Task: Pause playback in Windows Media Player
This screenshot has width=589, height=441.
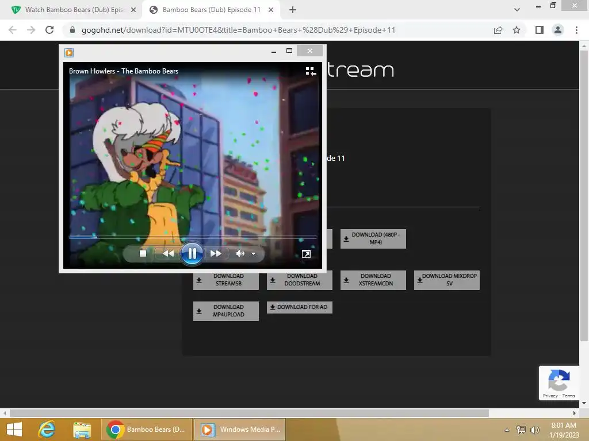Action: (x=192, y=254)
